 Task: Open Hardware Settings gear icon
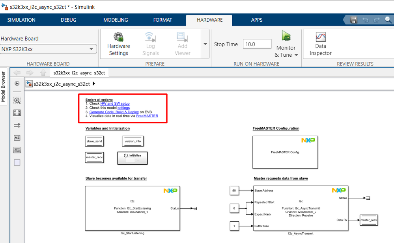click(x=118, y=37)
